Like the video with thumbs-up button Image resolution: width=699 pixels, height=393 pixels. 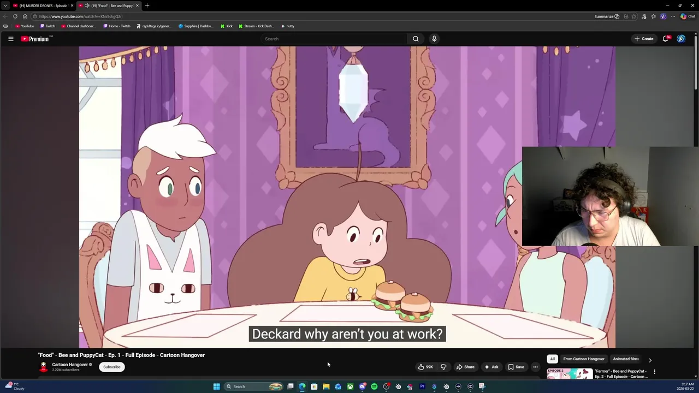[425, 367]
